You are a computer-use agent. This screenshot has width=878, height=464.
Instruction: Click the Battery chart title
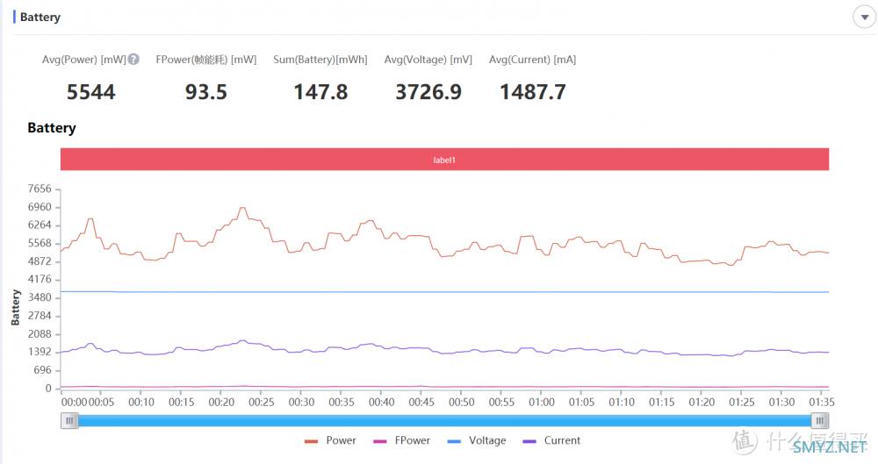tap(52, 128)
